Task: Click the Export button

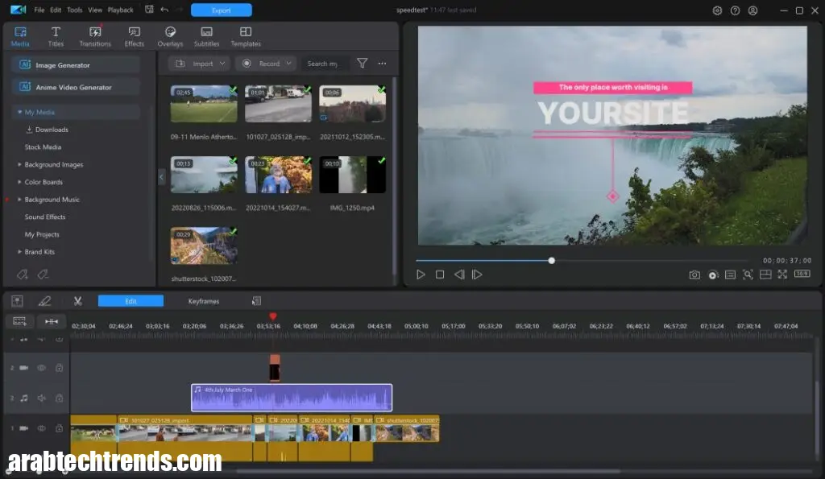Action: tap(221, 10)
